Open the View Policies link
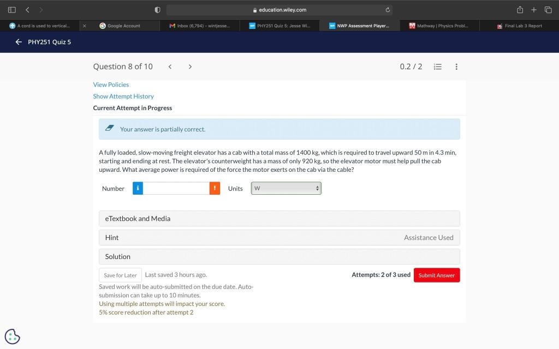Image resolution: width=559 pixels, height=349 pixels. pyautogui.click(x=111, y=85)
